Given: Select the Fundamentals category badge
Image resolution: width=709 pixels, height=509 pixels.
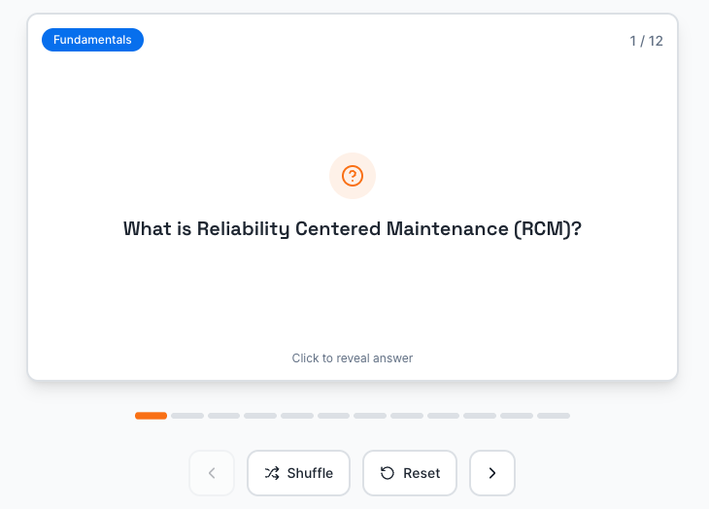Looking at the screenshot, I should tap(92, 40).
